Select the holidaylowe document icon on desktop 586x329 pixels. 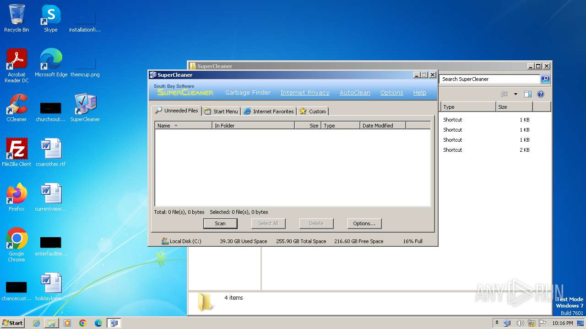[50, 287]
